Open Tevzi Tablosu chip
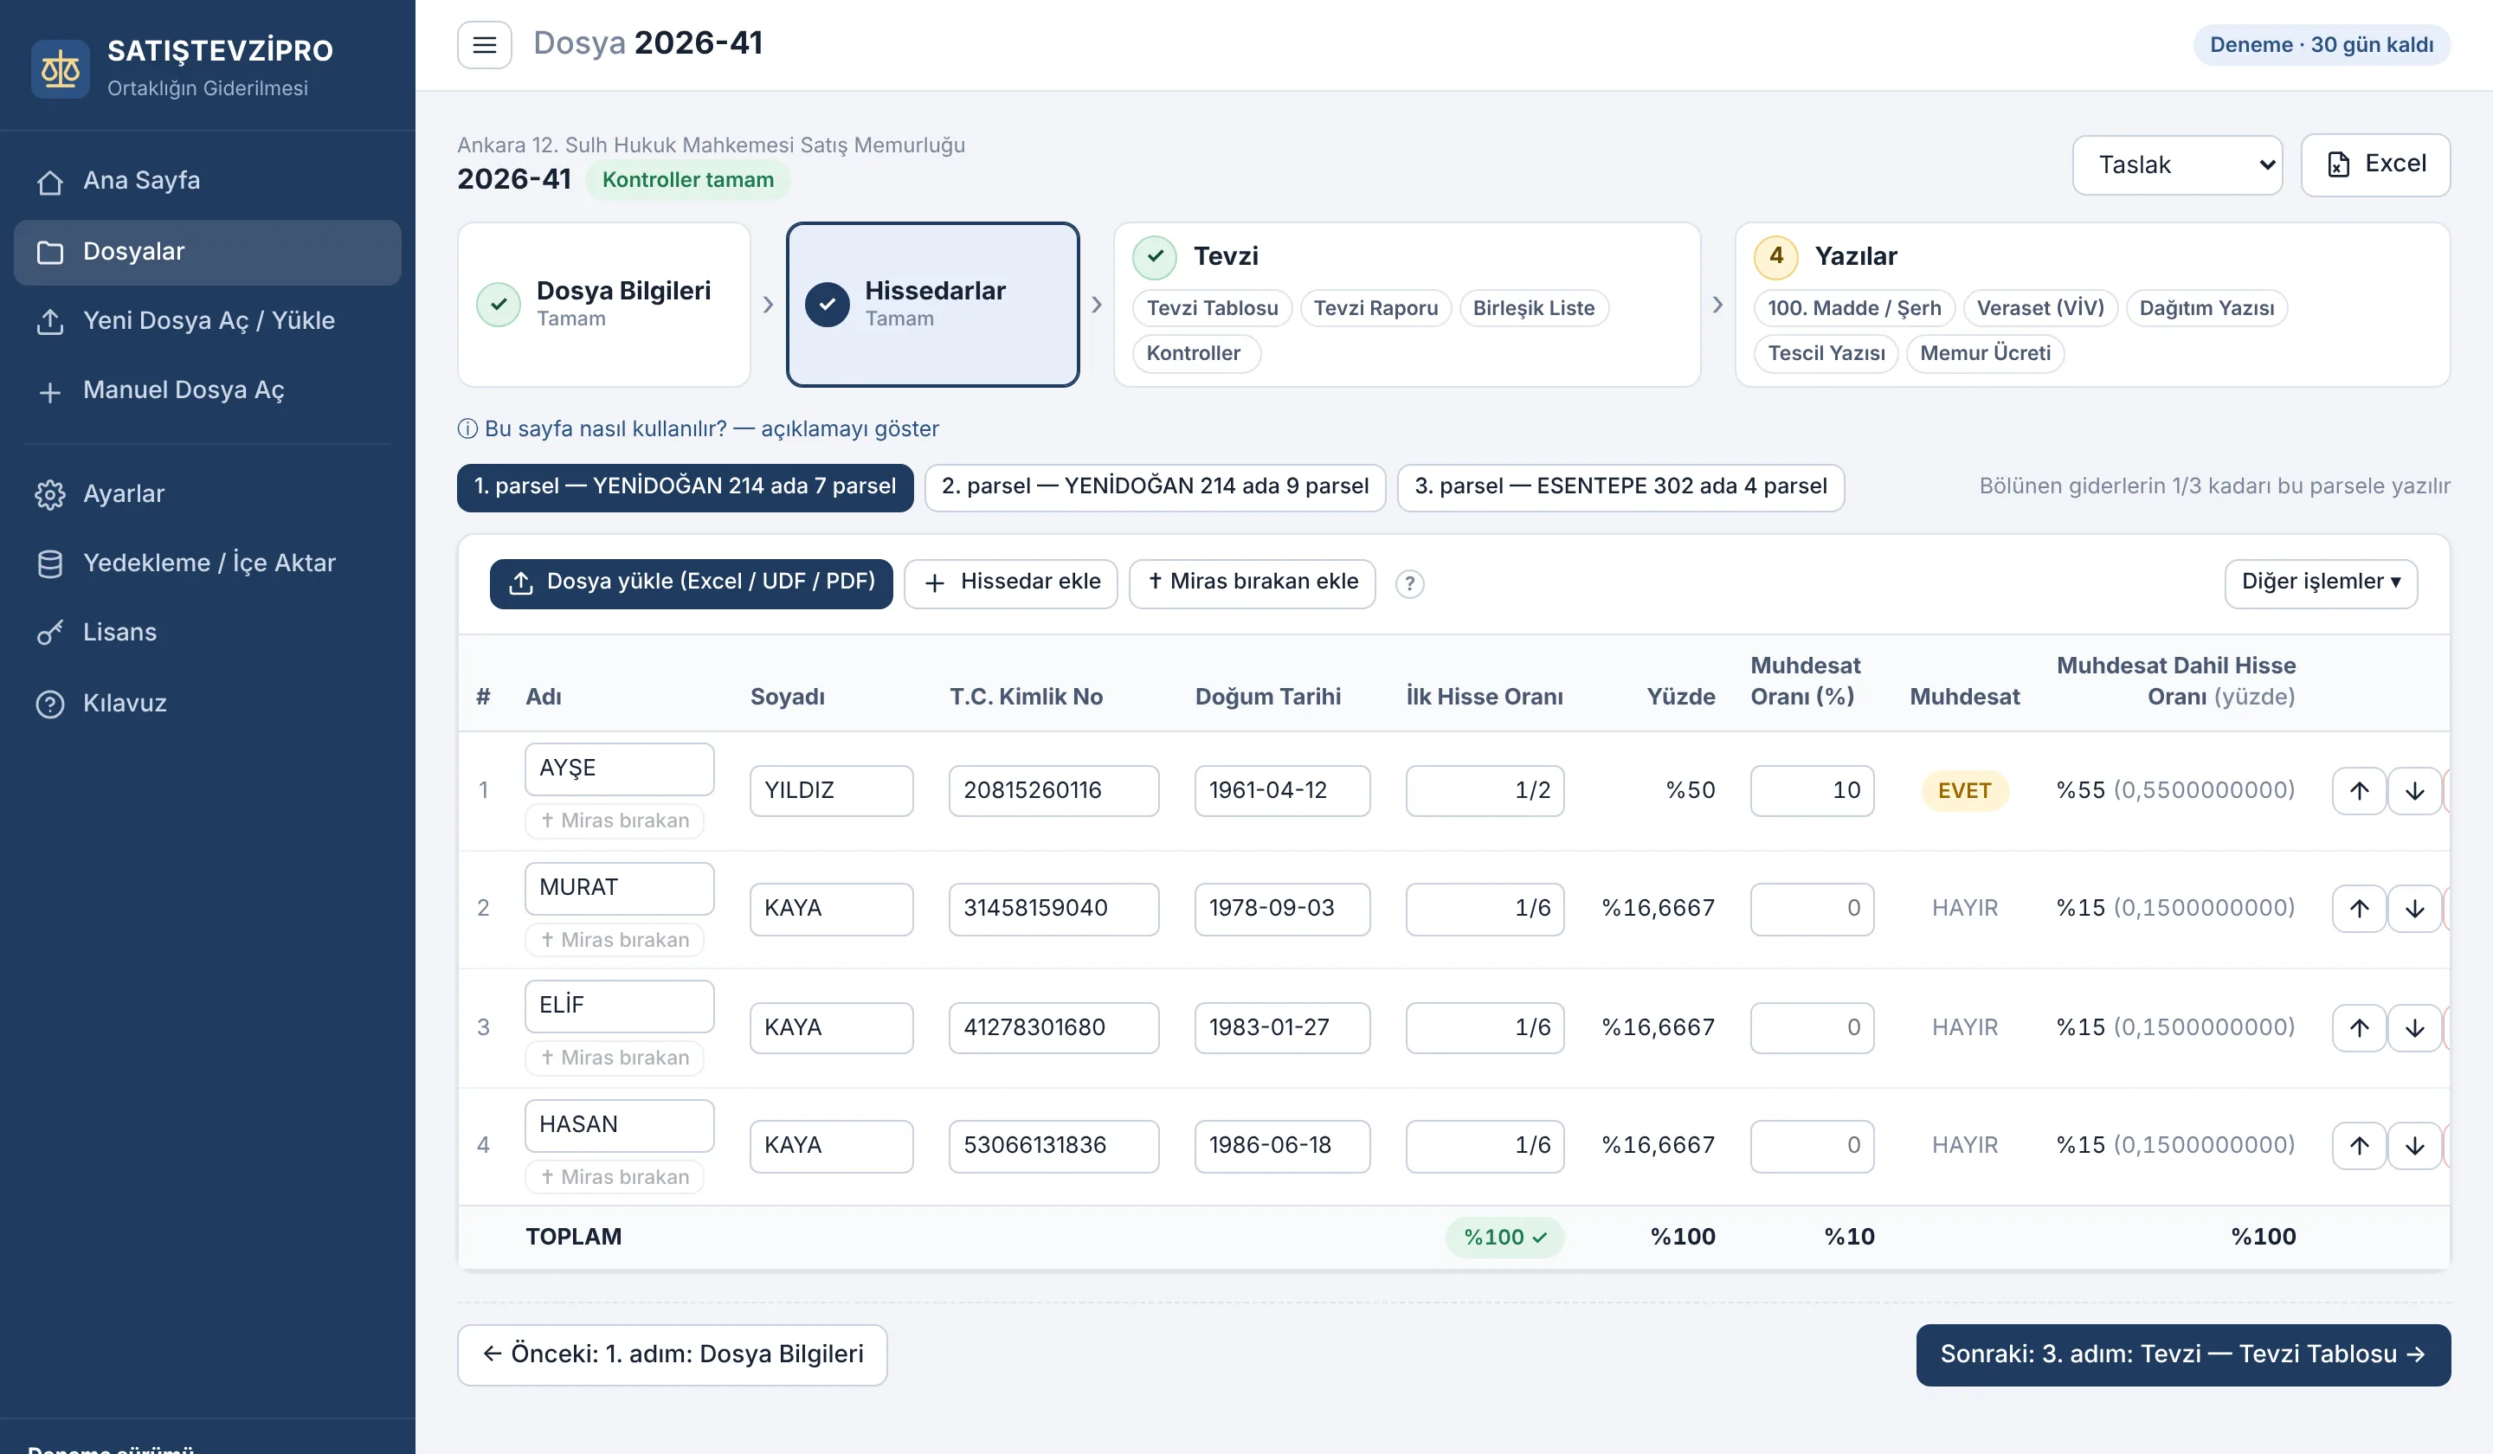The width and height of the screenshot is (2493, 1454). point(1212,307)
